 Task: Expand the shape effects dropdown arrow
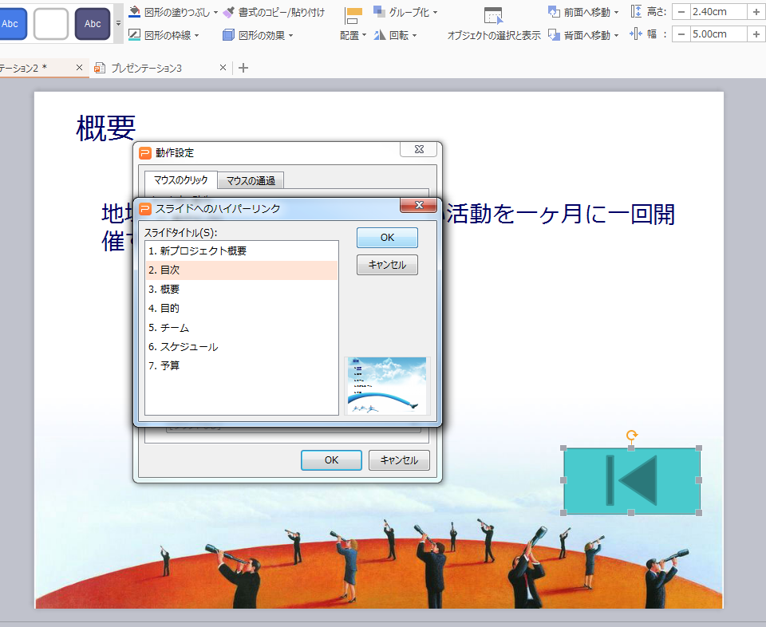coord(291,36)
